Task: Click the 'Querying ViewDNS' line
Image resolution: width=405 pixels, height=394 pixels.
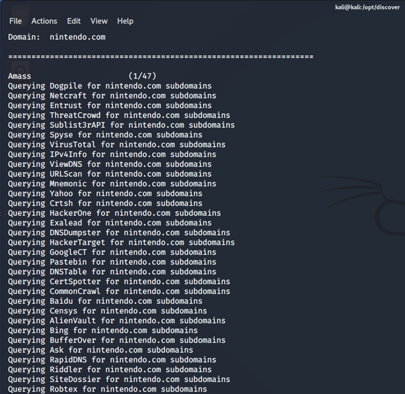Action: pyautogui.click(x=110, y=164)
